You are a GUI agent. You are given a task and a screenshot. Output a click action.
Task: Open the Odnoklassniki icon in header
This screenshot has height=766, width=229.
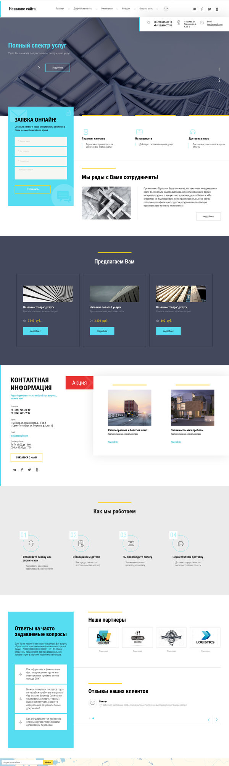click(x=217, y=9)
